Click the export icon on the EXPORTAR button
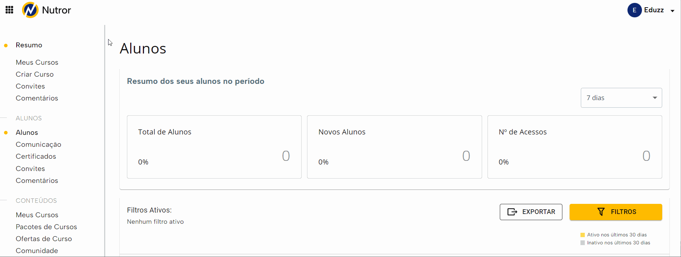This screenshot has width=681, height=257. tap(512, 212)
